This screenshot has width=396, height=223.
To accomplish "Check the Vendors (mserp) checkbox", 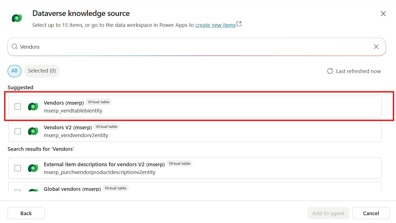I will coord(18,107).
